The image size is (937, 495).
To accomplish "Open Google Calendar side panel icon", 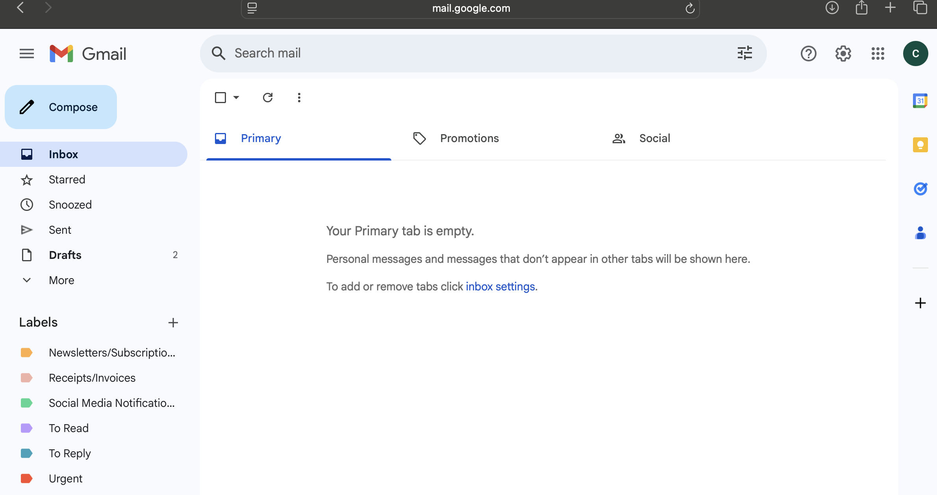I will [920, 101].
